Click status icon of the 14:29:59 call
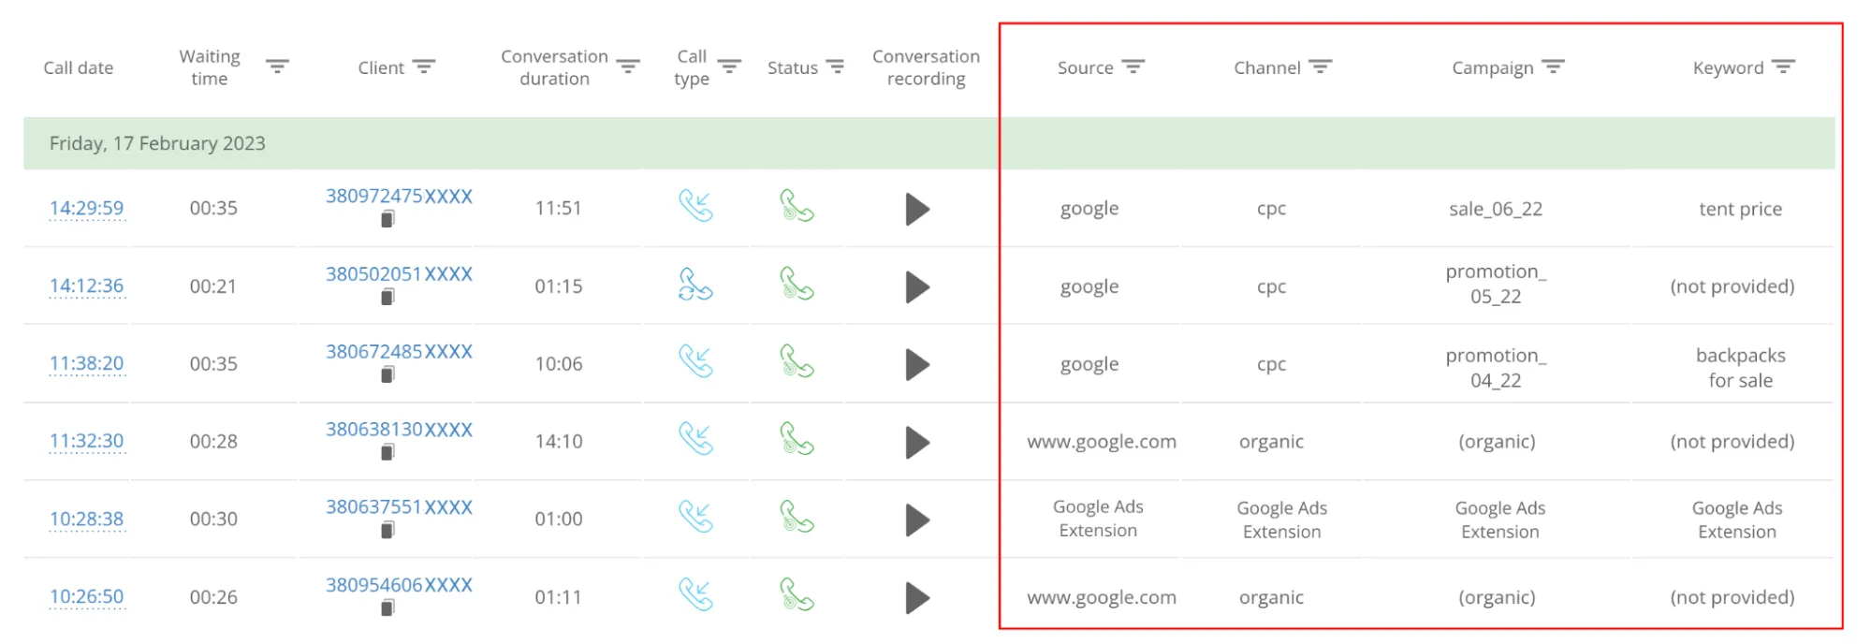Screen dimensions: 1871x644 click(x=797, y=206)
